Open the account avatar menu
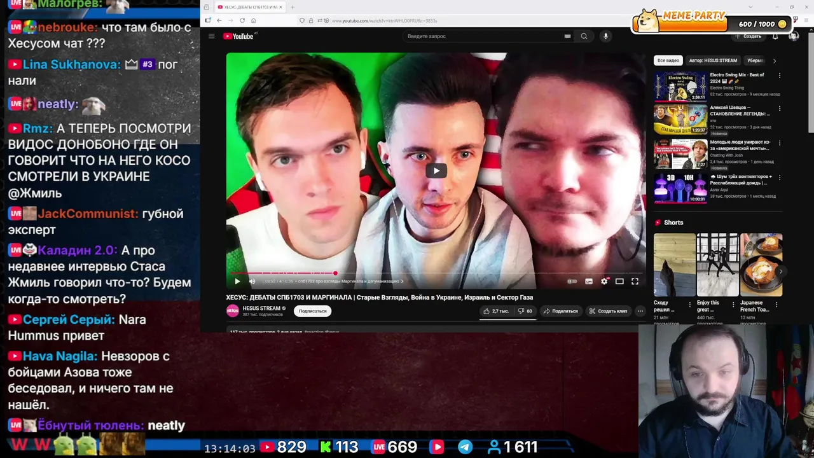This screenshot has height=458, width=814. click(794, 36)
